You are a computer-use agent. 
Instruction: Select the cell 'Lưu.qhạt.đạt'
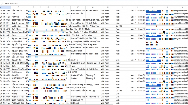point(18,54)
